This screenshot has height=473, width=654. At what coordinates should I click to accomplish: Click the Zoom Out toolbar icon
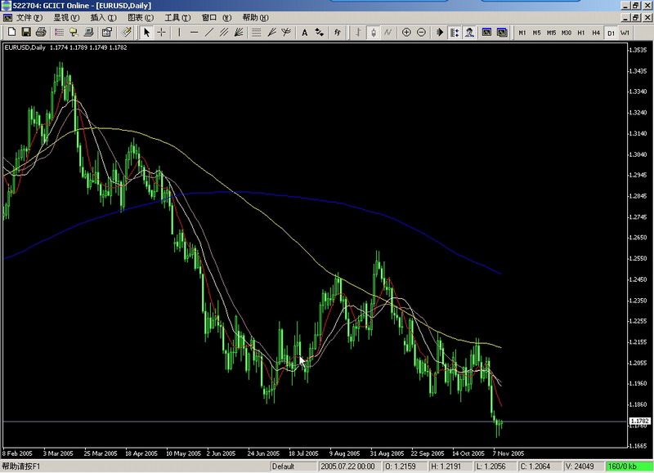tap(420, 33)
